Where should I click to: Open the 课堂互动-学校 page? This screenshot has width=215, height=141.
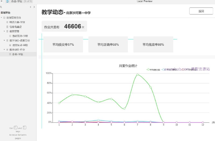20,45
